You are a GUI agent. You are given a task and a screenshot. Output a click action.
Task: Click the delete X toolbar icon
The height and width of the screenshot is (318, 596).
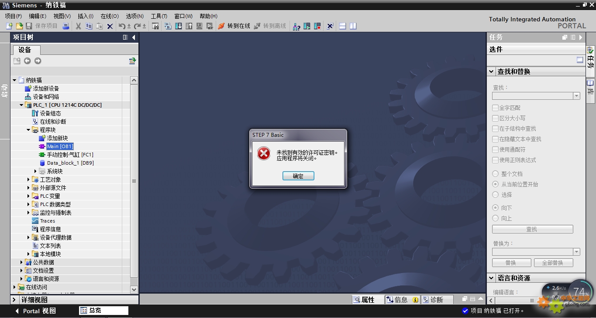point(110,26)
